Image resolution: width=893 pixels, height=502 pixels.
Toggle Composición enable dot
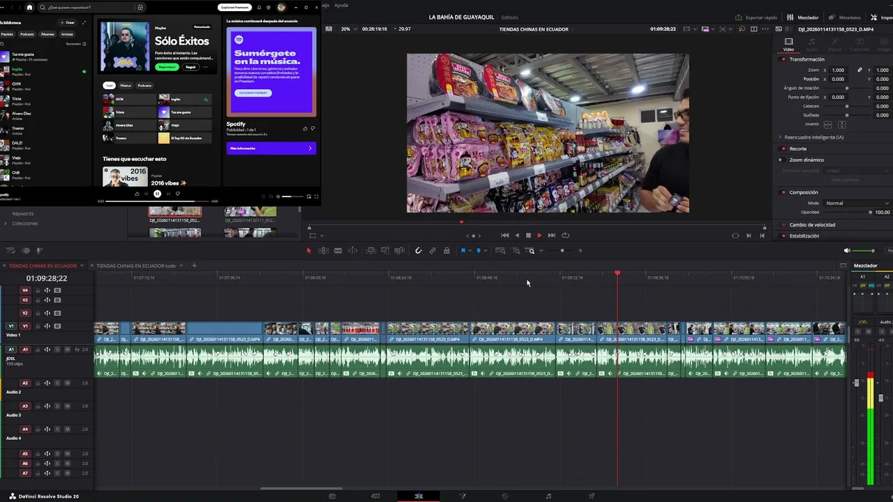coord(783,192)
